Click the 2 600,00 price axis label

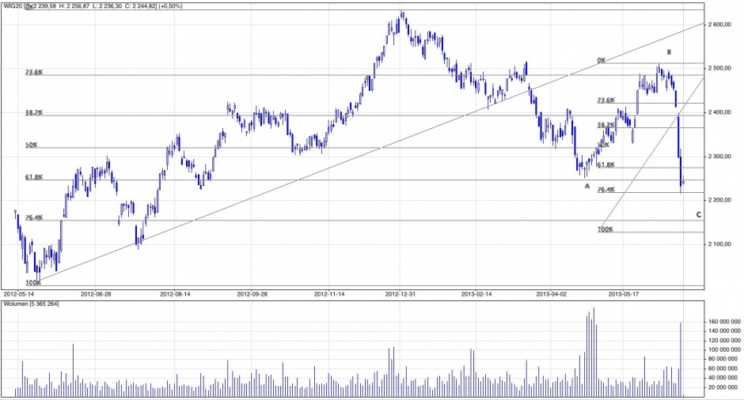click(723, 25)
